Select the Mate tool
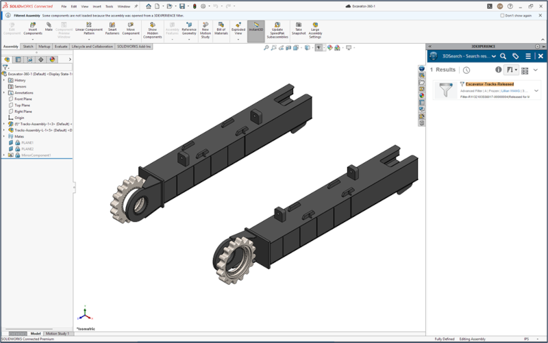The height and width of the screenshot is (343, 548). click(49, 26)
